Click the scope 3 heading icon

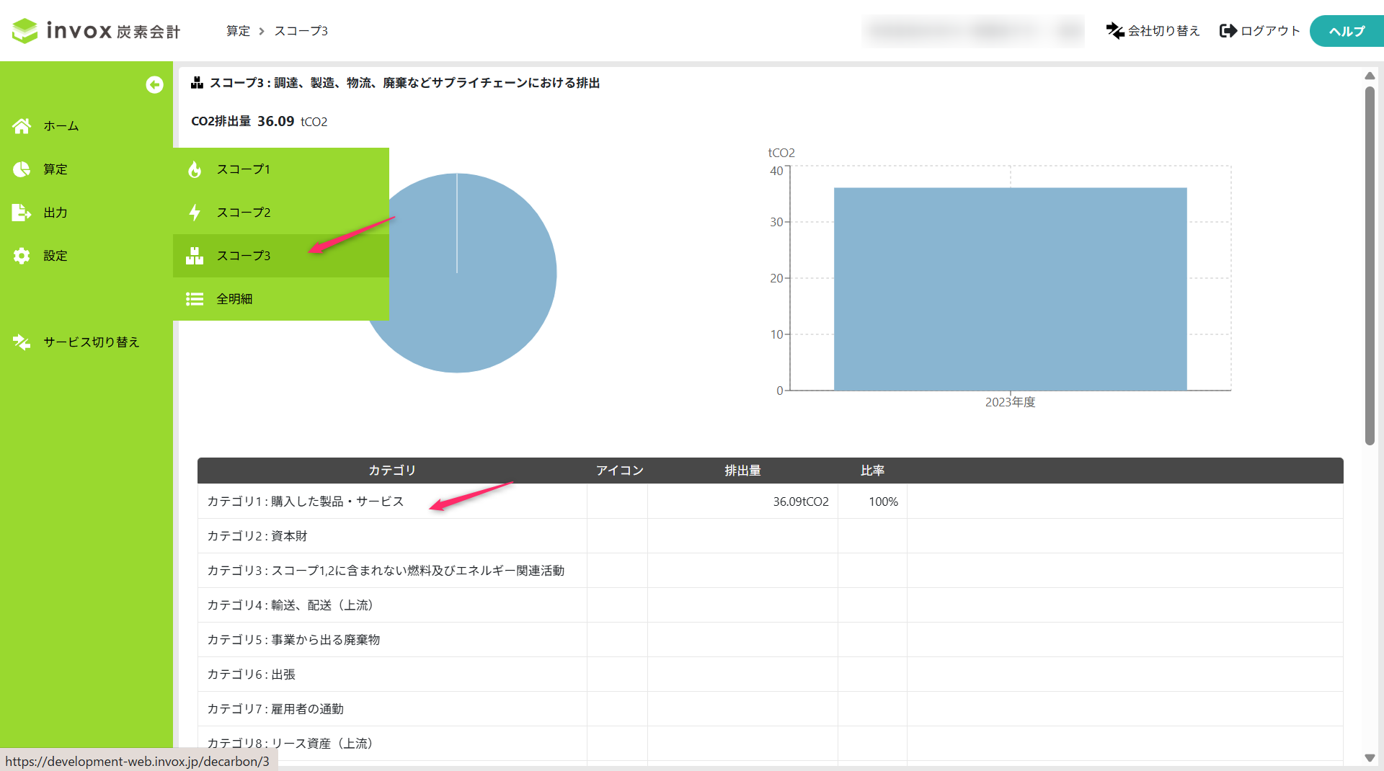tap(197, 83)
